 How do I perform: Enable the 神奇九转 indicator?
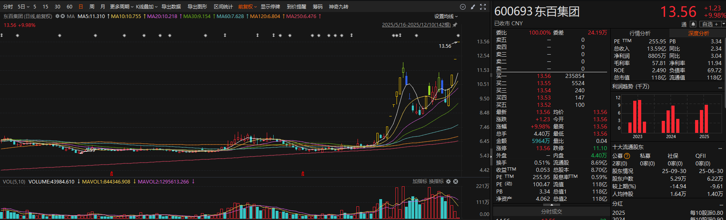[338, 7]
